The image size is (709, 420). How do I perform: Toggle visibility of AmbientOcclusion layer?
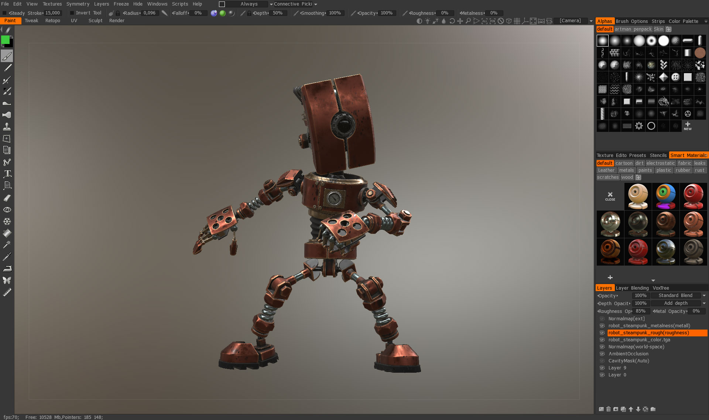602,354
